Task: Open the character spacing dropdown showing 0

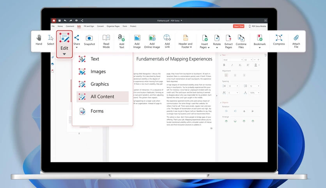Action: [233, 93]
